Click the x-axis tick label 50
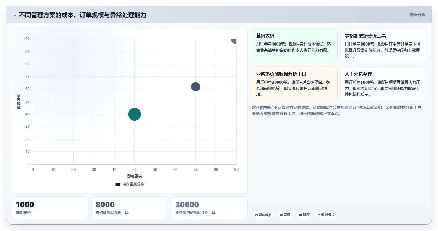Image resolution: width=438 pixels, height=231 pixels. 135,170
